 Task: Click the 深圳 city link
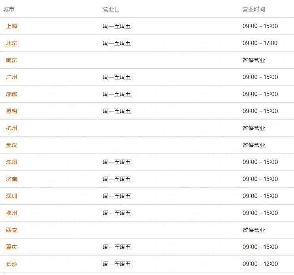[11, 196]
